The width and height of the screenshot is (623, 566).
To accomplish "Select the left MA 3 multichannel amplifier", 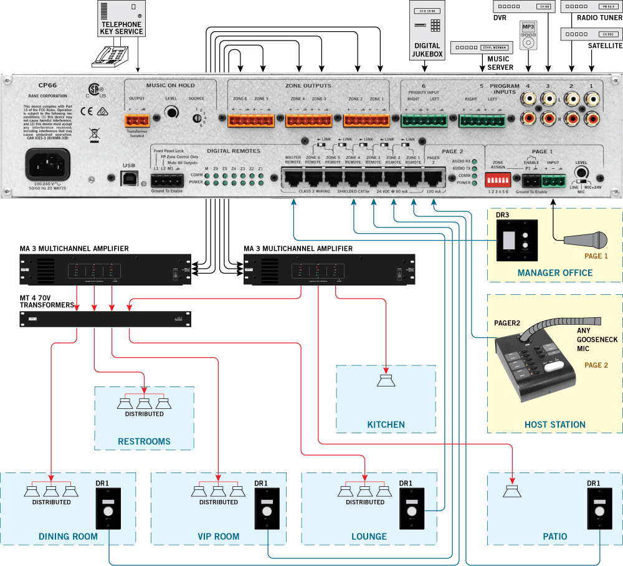I will coord(105,269).
